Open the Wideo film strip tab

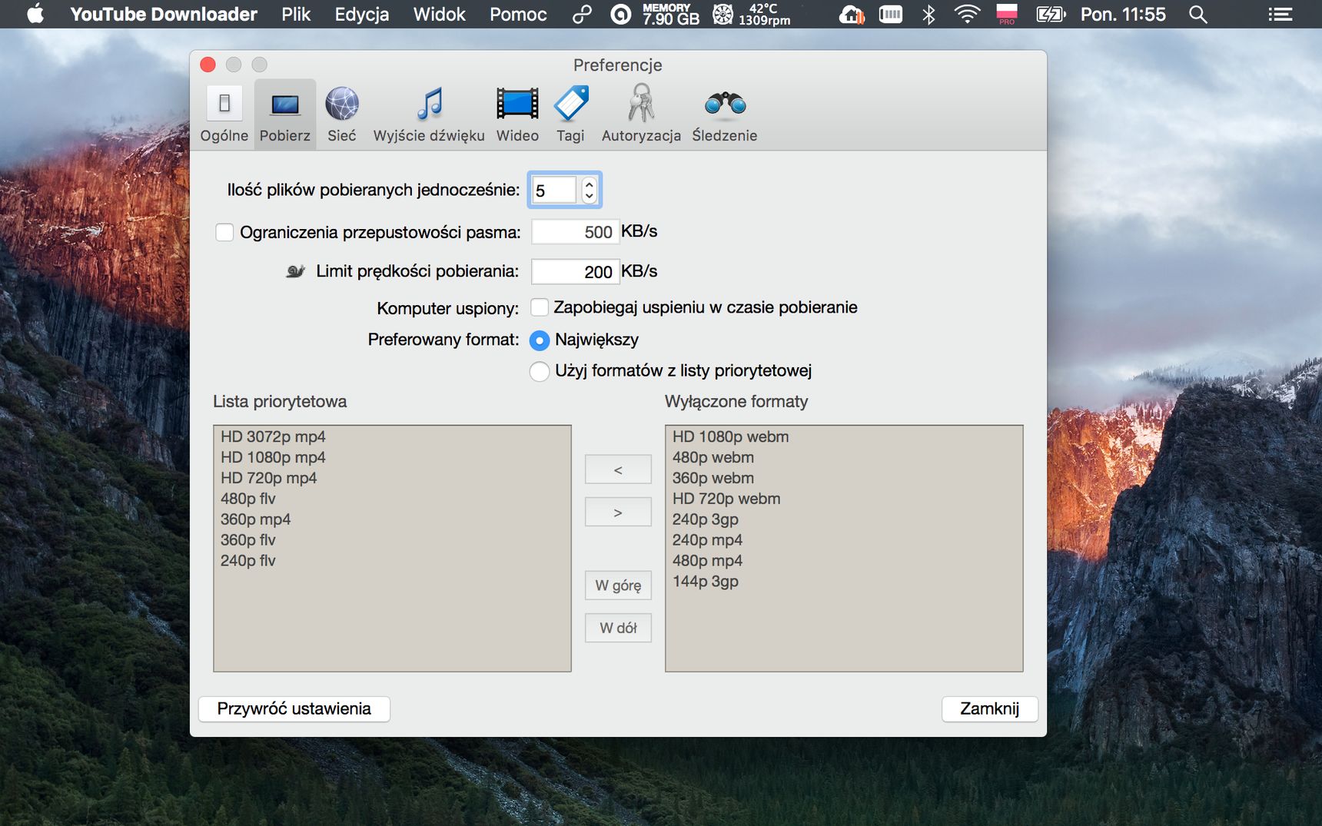517,114
